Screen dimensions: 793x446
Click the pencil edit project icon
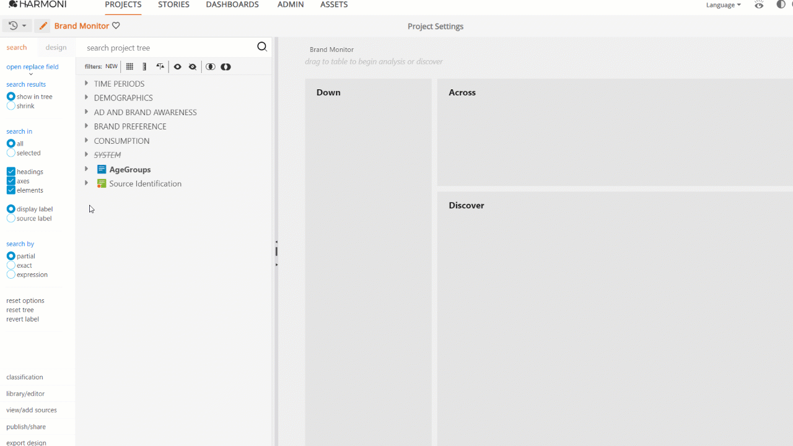tap(42, 26)
